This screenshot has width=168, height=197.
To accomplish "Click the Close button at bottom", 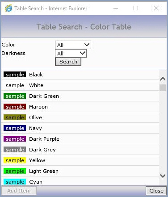I will 156,191.
